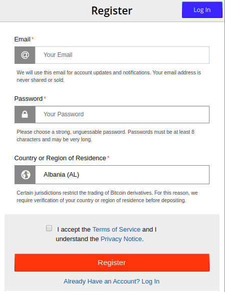Click the Bitcoin derivatives jurisdiction notice
225x292 pixels.
tap(107, 197)
